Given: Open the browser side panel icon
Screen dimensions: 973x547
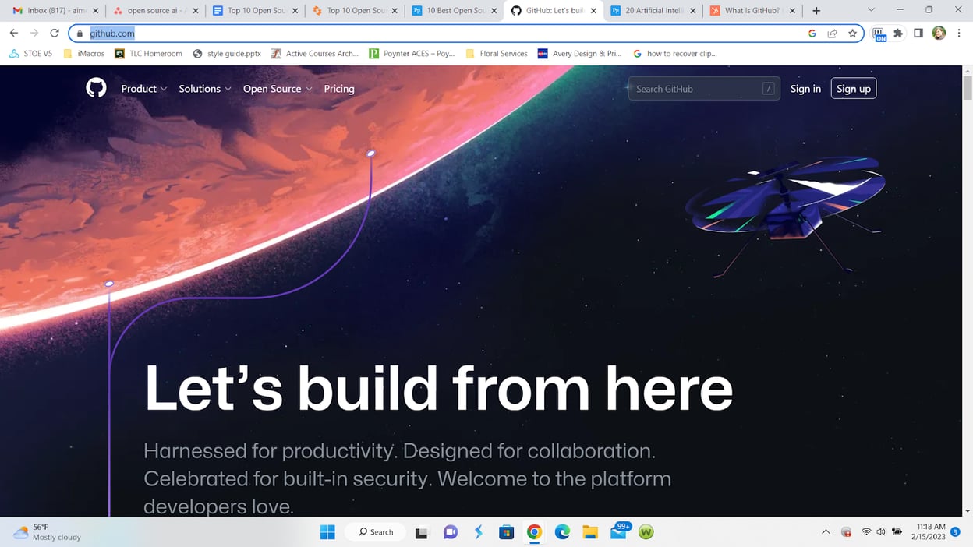Looking at the screenshot, I should pyautogui.click(x=918, y=34).
